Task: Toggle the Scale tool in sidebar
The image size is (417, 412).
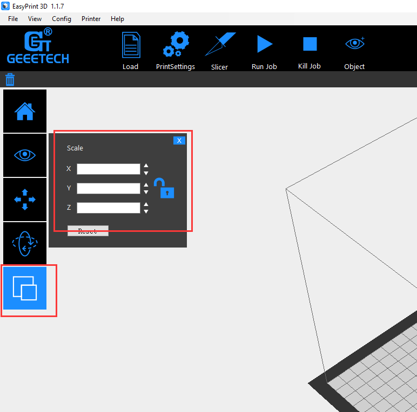Action: [x=25, y=288]
